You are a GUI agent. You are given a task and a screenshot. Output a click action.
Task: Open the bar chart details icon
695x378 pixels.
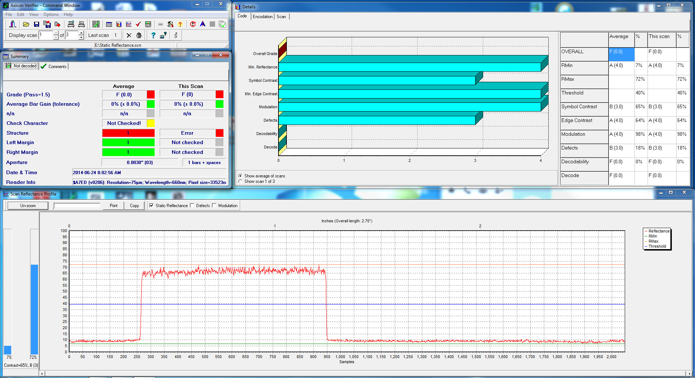click(119, 24)
